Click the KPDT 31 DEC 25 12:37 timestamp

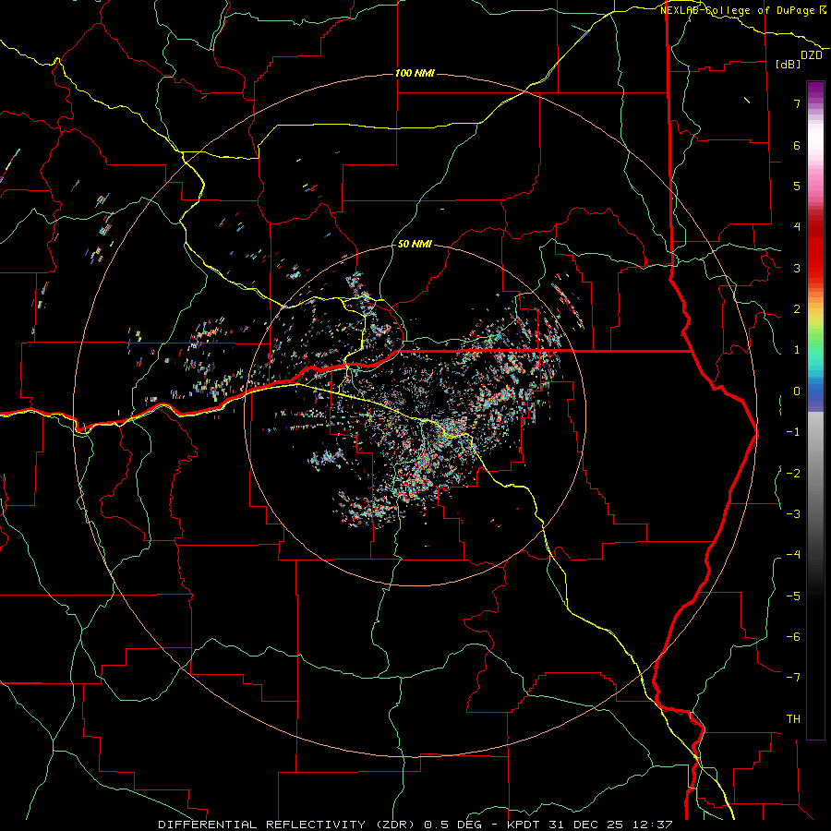[x=590, y=825]
